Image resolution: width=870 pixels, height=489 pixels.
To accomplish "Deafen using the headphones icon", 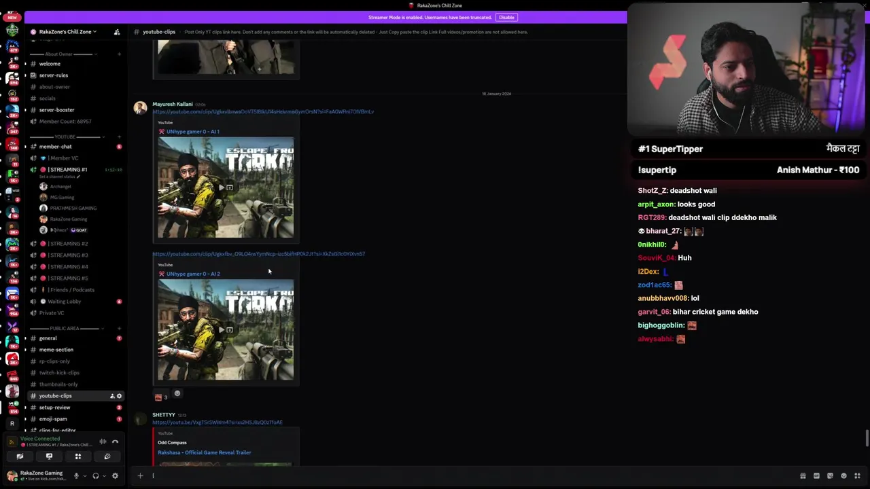I will click(x=96, y=476).
